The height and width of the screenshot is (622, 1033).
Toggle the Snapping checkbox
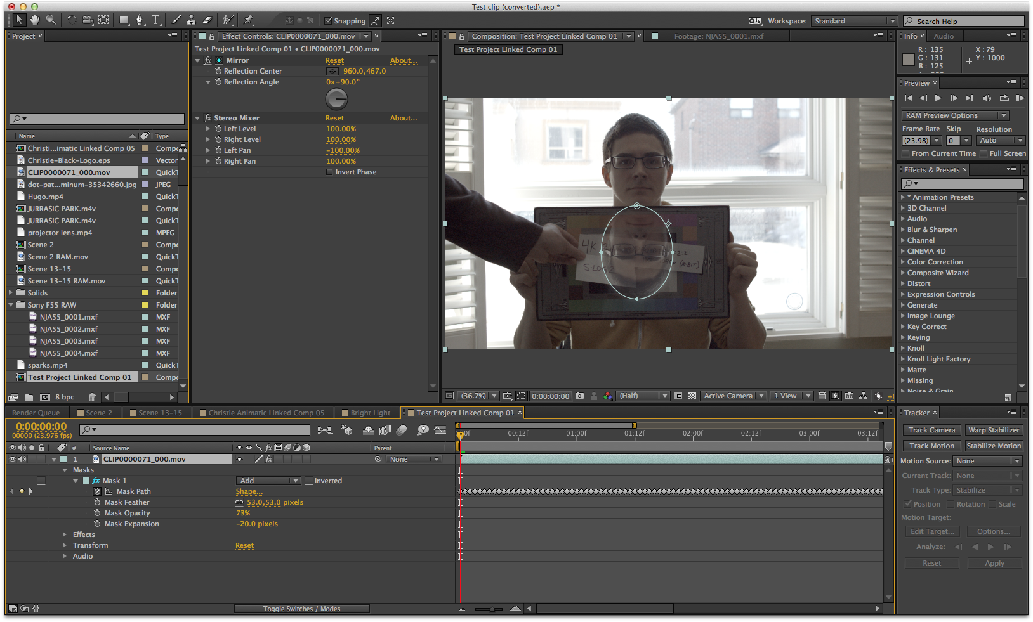pos(328,21)
